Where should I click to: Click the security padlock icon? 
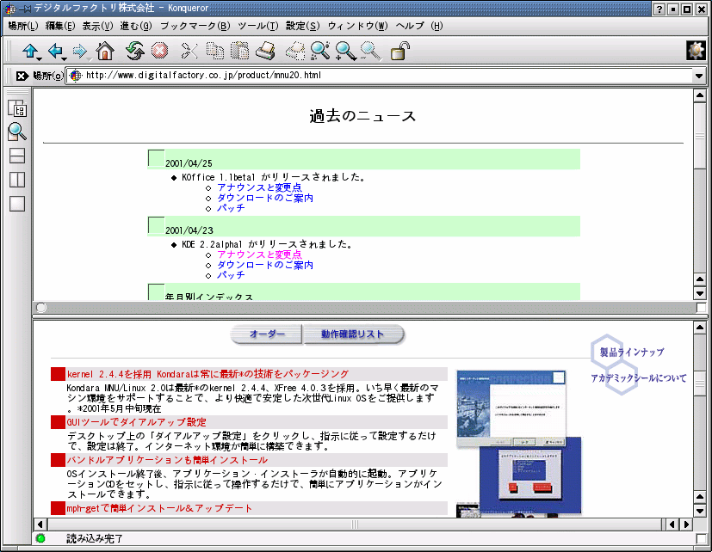click(400, 51)
